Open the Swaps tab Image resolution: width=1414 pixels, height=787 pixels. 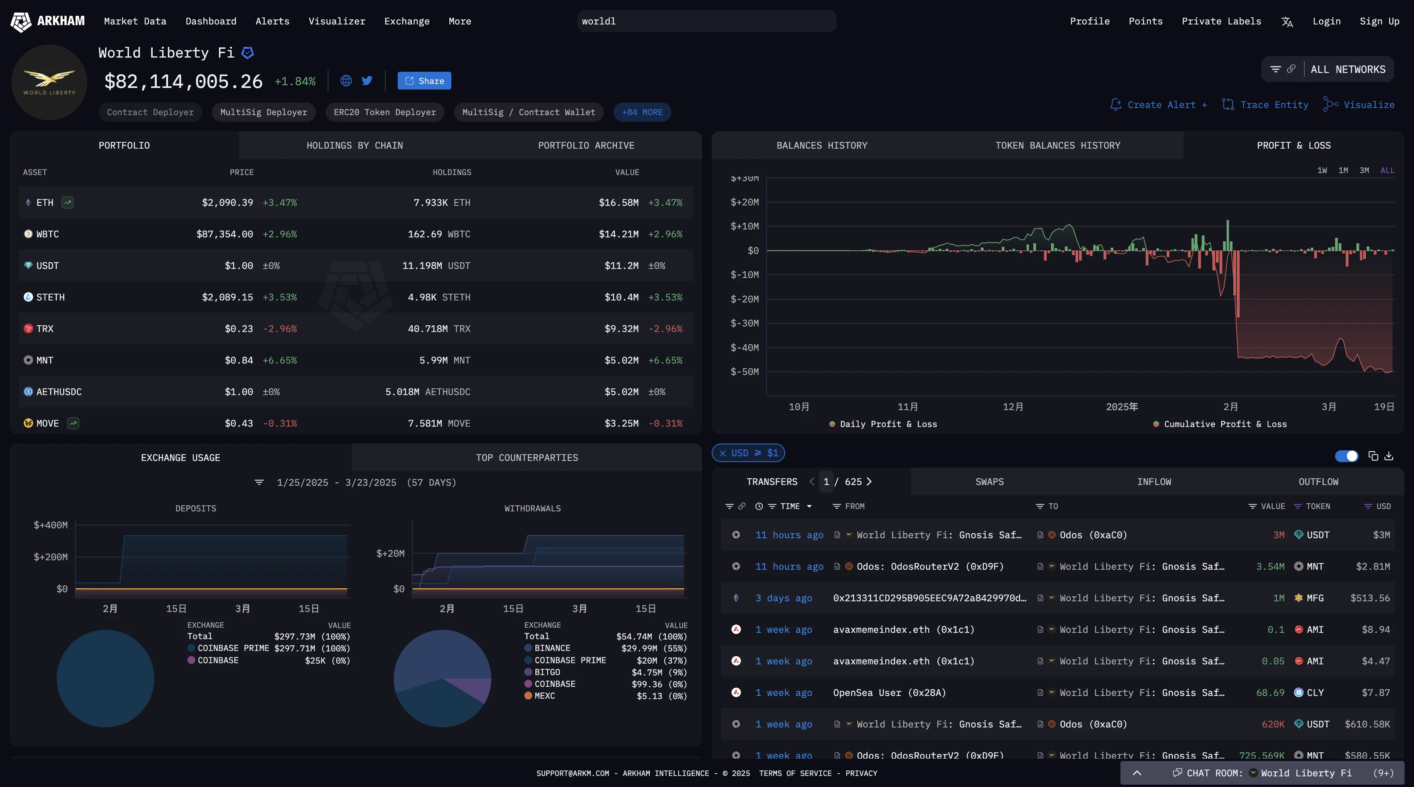point(989,481)
